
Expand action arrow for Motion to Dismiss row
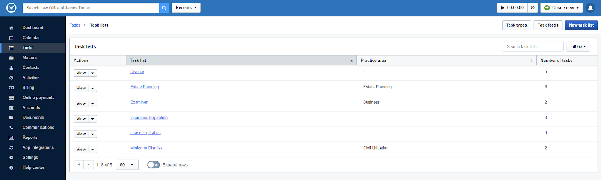pyautogui.click(x=93, y=149)
